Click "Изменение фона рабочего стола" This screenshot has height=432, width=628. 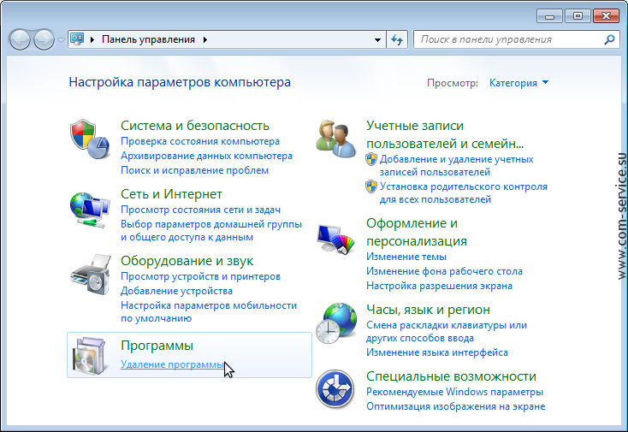444,271
